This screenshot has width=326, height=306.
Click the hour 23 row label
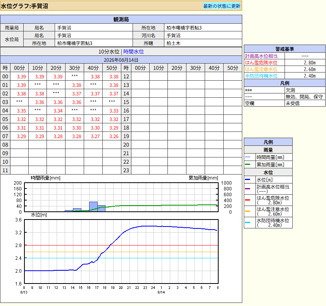click(126, 170)
